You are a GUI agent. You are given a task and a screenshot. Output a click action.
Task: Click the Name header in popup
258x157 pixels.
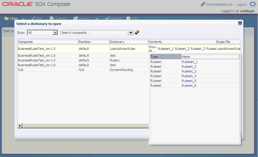click(210, 57)
